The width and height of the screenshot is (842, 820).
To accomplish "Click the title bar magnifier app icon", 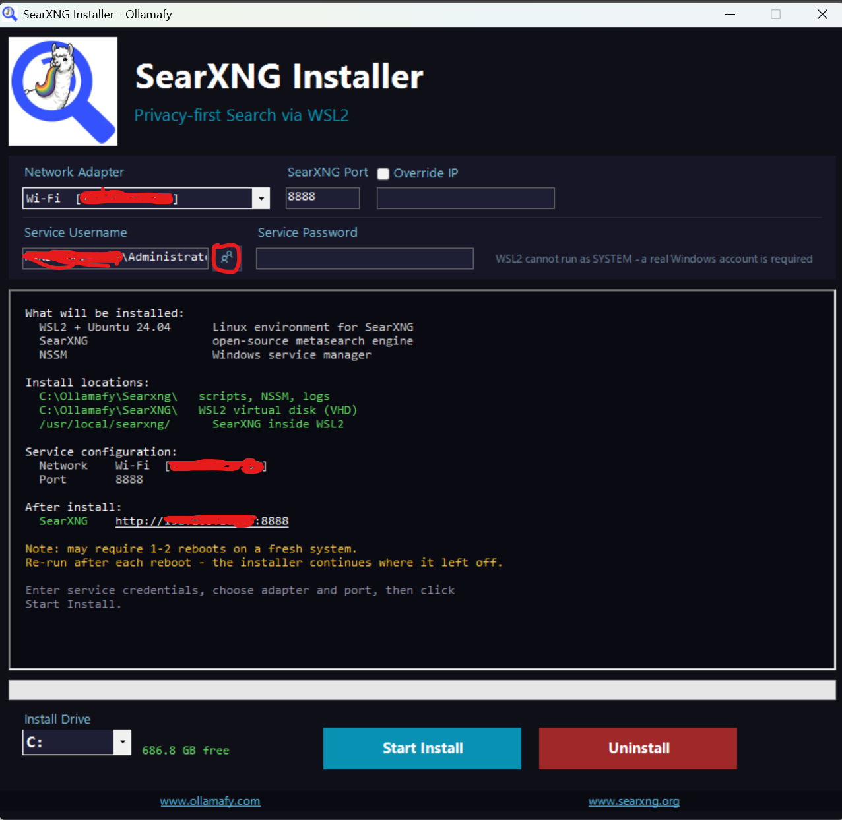I will coord(10,14).
